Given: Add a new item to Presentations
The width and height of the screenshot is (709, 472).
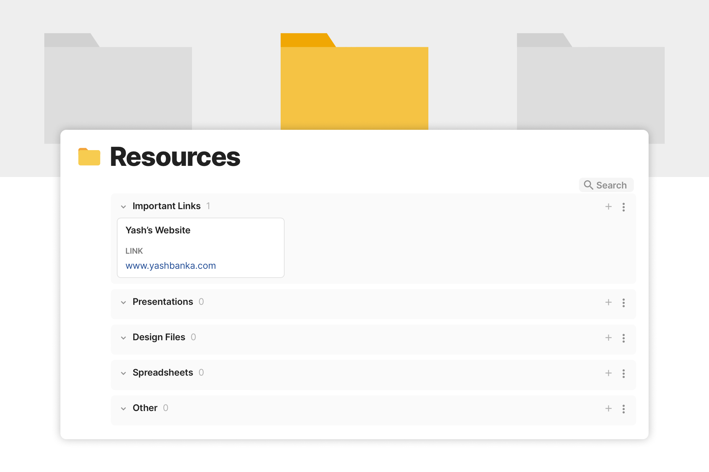Looking at the screenshot, I should click(x=609, y=302).
